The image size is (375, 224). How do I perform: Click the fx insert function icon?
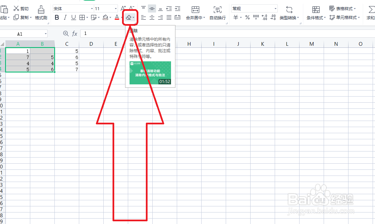(74, 34)
